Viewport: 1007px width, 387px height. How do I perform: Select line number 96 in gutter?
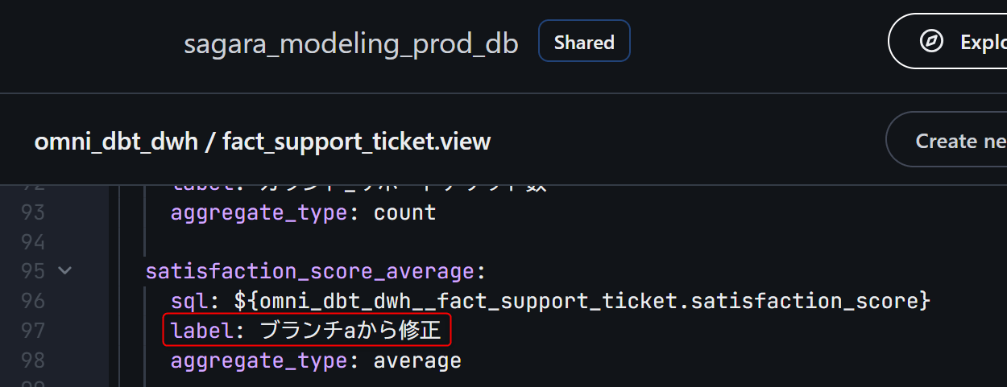[x=33, y=301]
